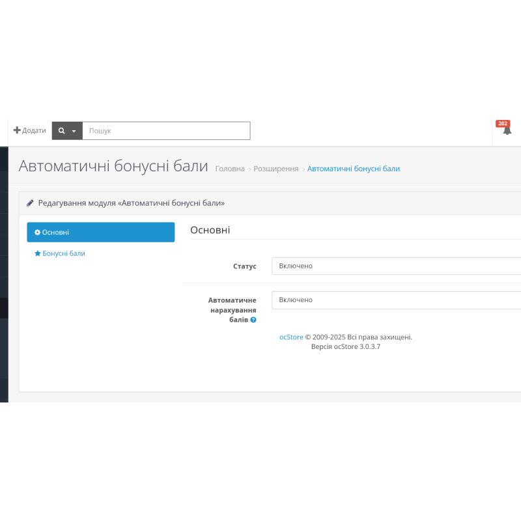Open the ocStore copyright link
The image size is (521, 521).
click(290, 337)
